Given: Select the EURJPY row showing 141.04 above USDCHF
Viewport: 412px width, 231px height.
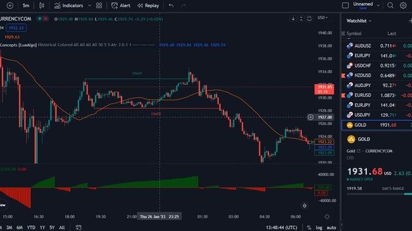Looking at the screenshot, I should (x=377, y=56).
